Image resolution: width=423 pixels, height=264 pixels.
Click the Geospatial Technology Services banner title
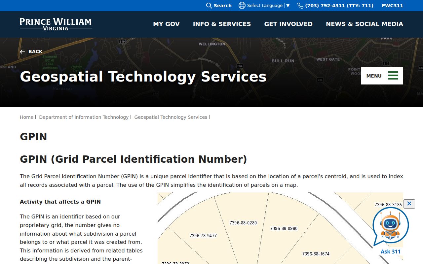[143, 77]
